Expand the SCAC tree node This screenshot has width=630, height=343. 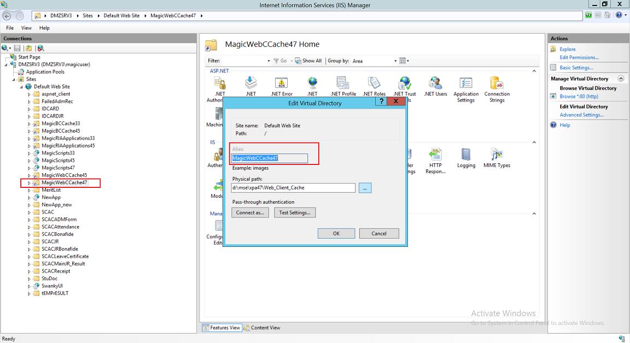29,212
